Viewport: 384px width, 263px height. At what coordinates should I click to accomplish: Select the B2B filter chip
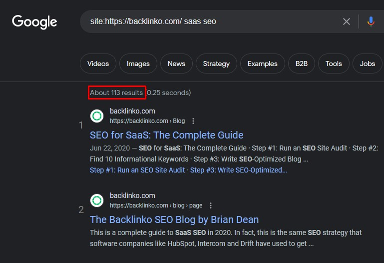click(302, 63)
